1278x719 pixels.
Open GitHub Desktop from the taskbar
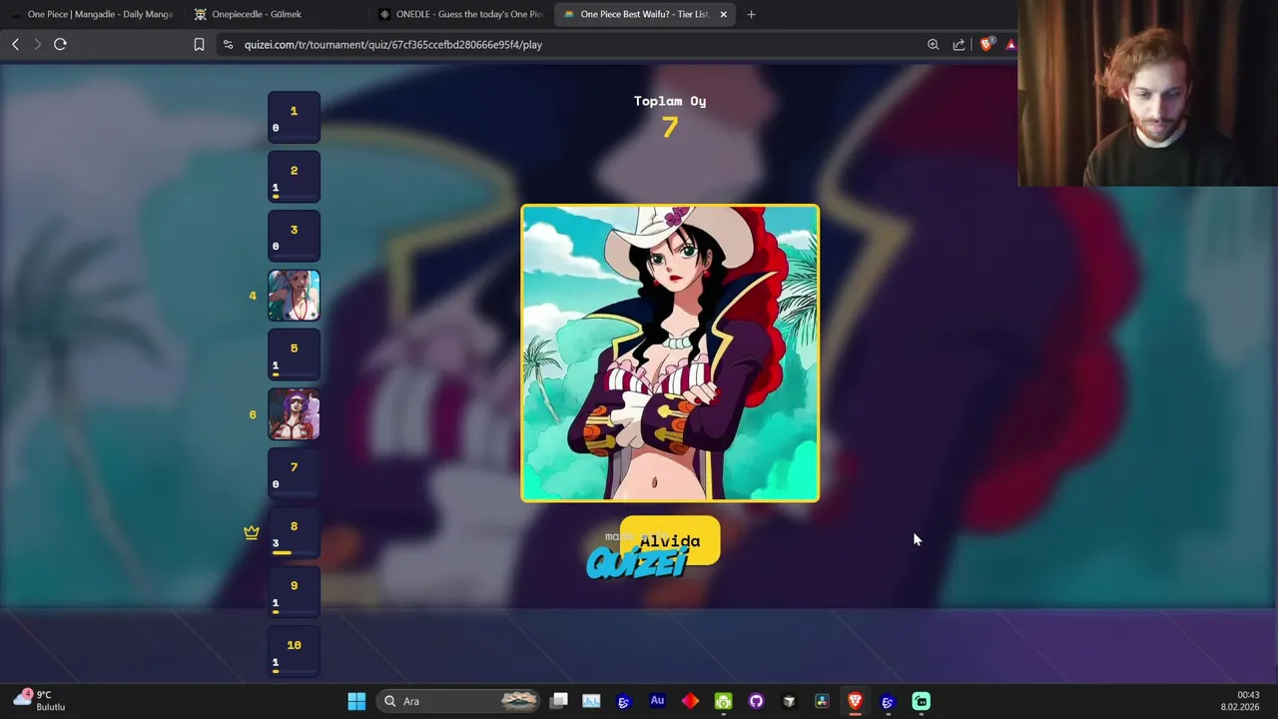pyautogui.click(x=756, y=701)
